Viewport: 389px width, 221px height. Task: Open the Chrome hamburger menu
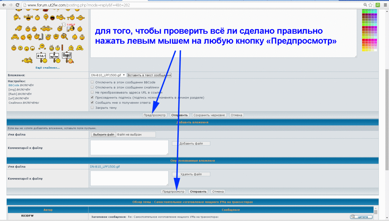coord(385,5)
